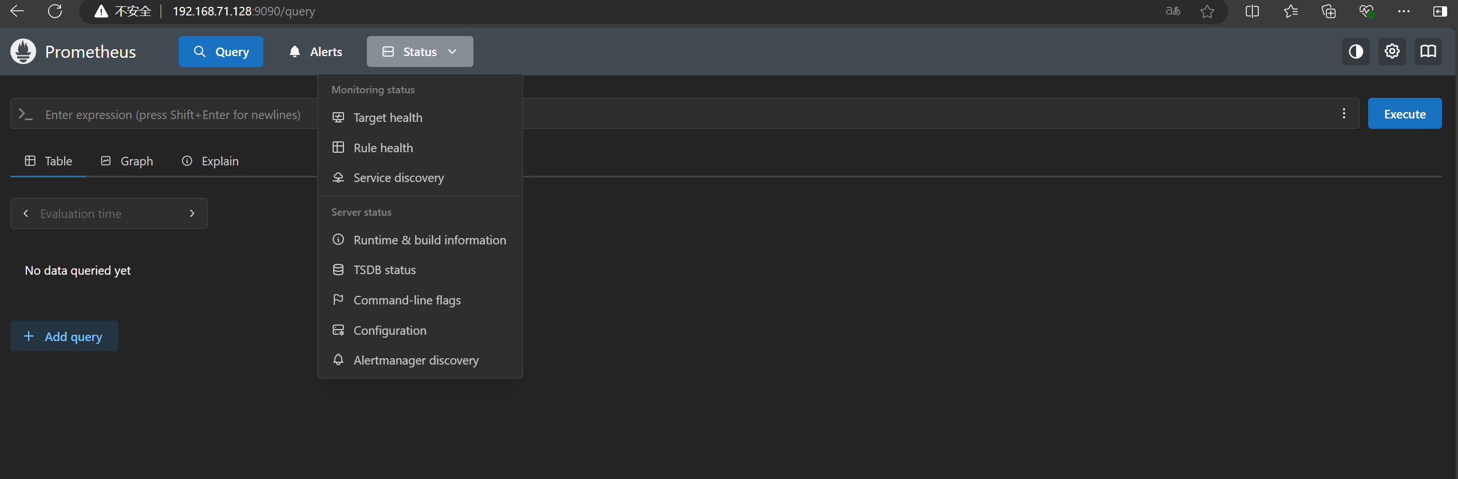The width and height of the screenshot is (1458, 479).
Task: Click the Prometheus title link
Action: [90, 52]
